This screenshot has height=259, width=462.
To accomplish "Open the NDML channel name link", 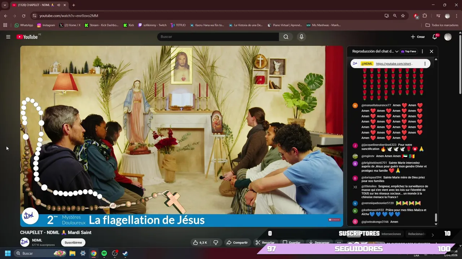I will click(37, 240).
